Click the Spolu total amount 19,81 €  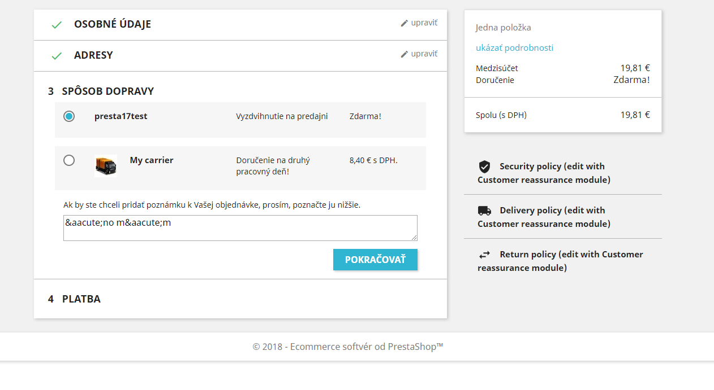(635, 115)
